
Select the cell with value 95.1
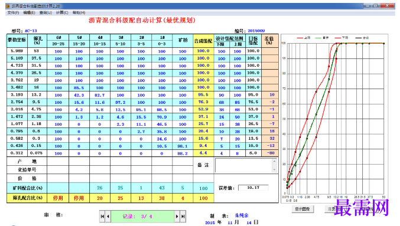141,110
